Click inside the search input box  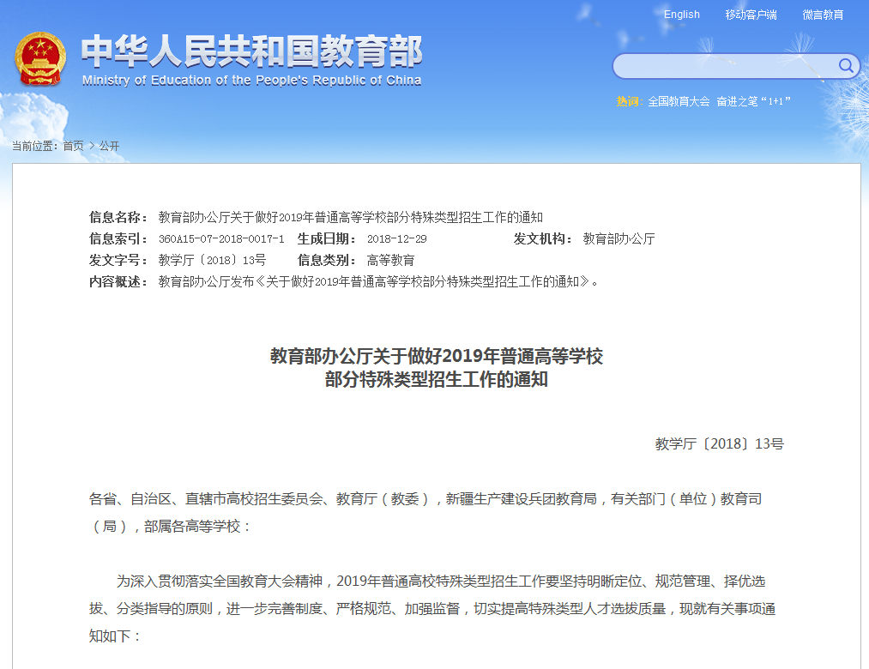721,66
